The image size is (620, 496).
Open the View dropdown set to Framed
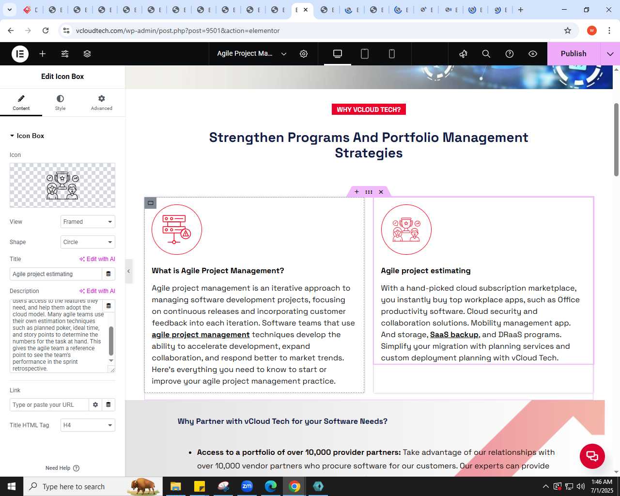pos(88,222)
